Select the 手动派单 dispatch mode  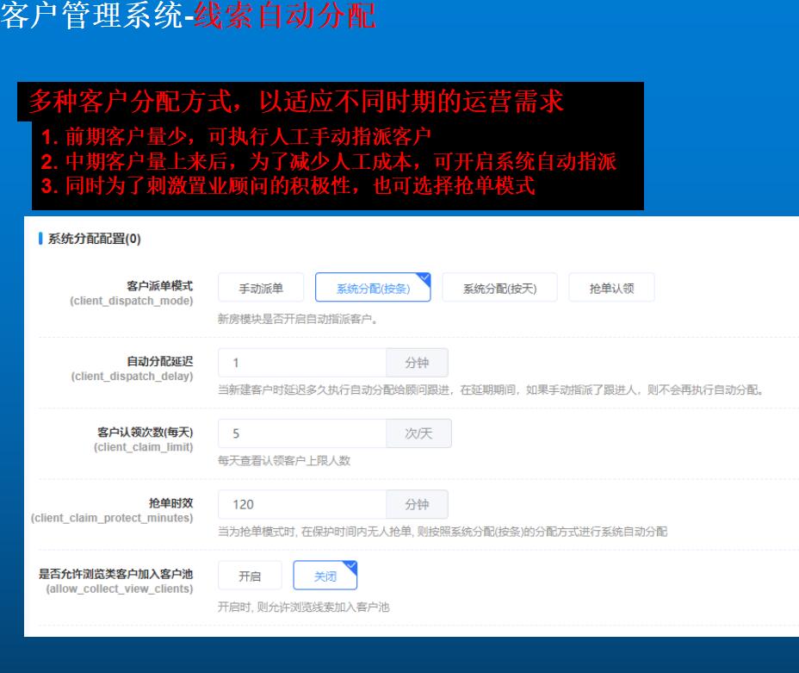[x=260, y=289]
